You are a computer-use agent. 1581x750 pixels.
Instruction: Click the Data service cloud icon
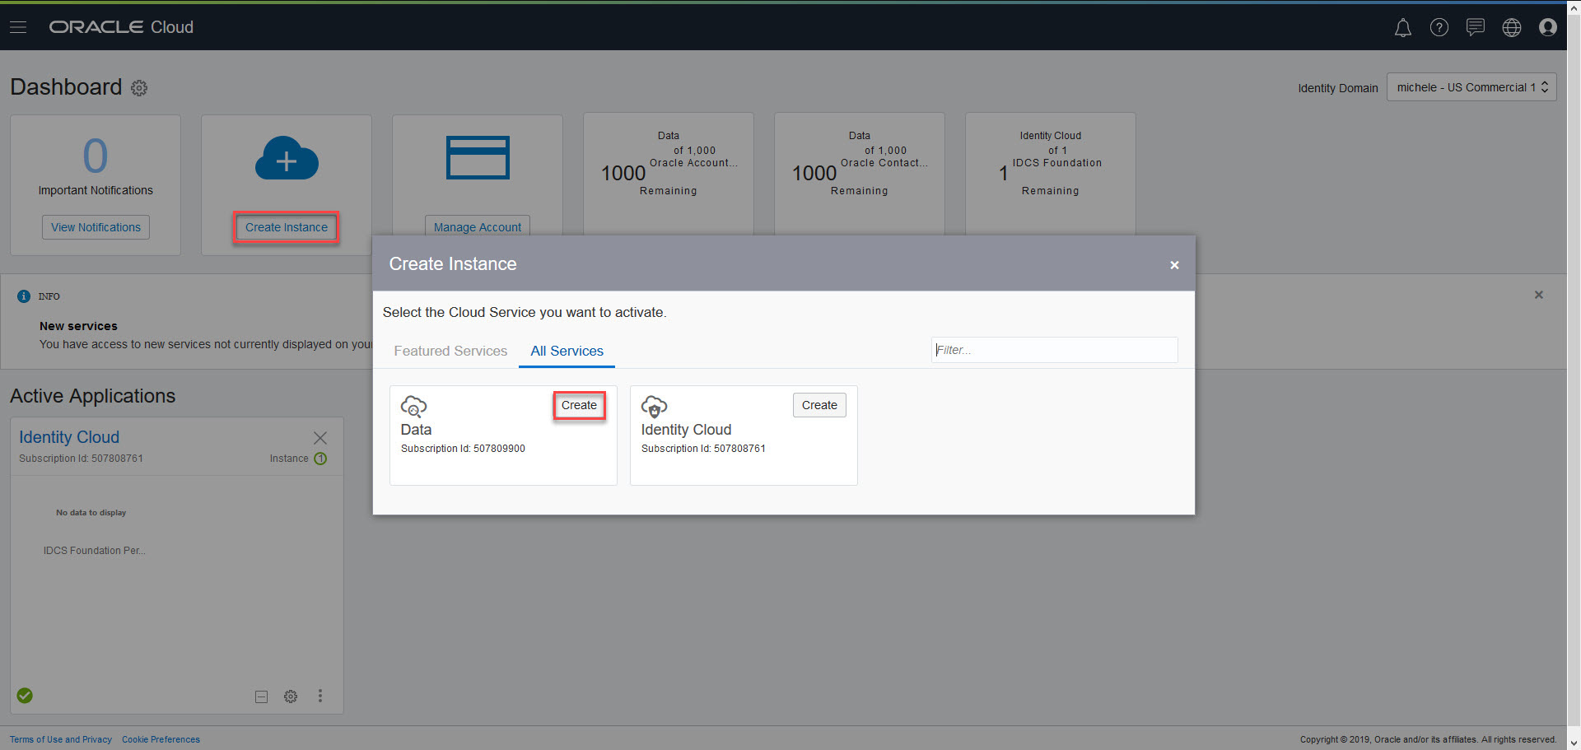413,407
